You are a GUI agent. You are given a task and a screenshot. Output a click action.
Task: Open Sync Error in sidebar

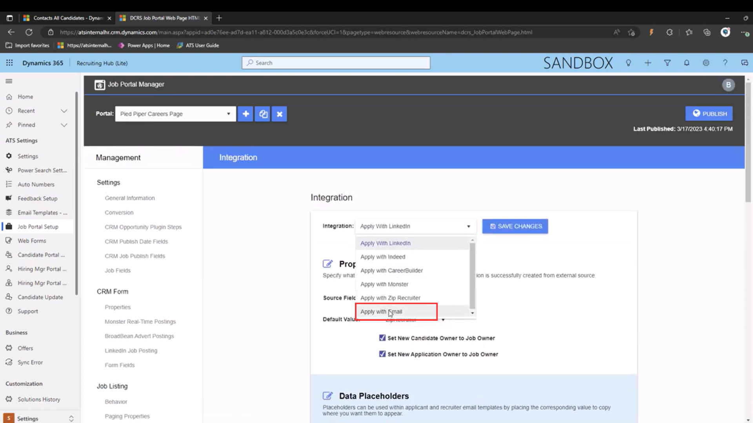pyautogui.click(x=30, y=362)
